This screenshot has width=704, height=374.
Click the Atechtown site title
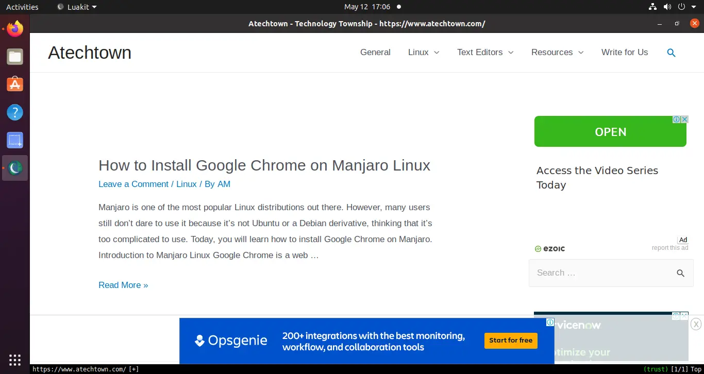tap(90, 53)
